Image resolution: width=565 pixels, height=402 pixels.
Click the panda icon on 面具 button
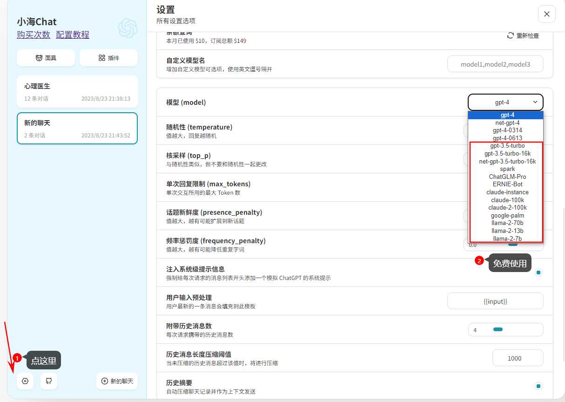click(x=39, y=58)
